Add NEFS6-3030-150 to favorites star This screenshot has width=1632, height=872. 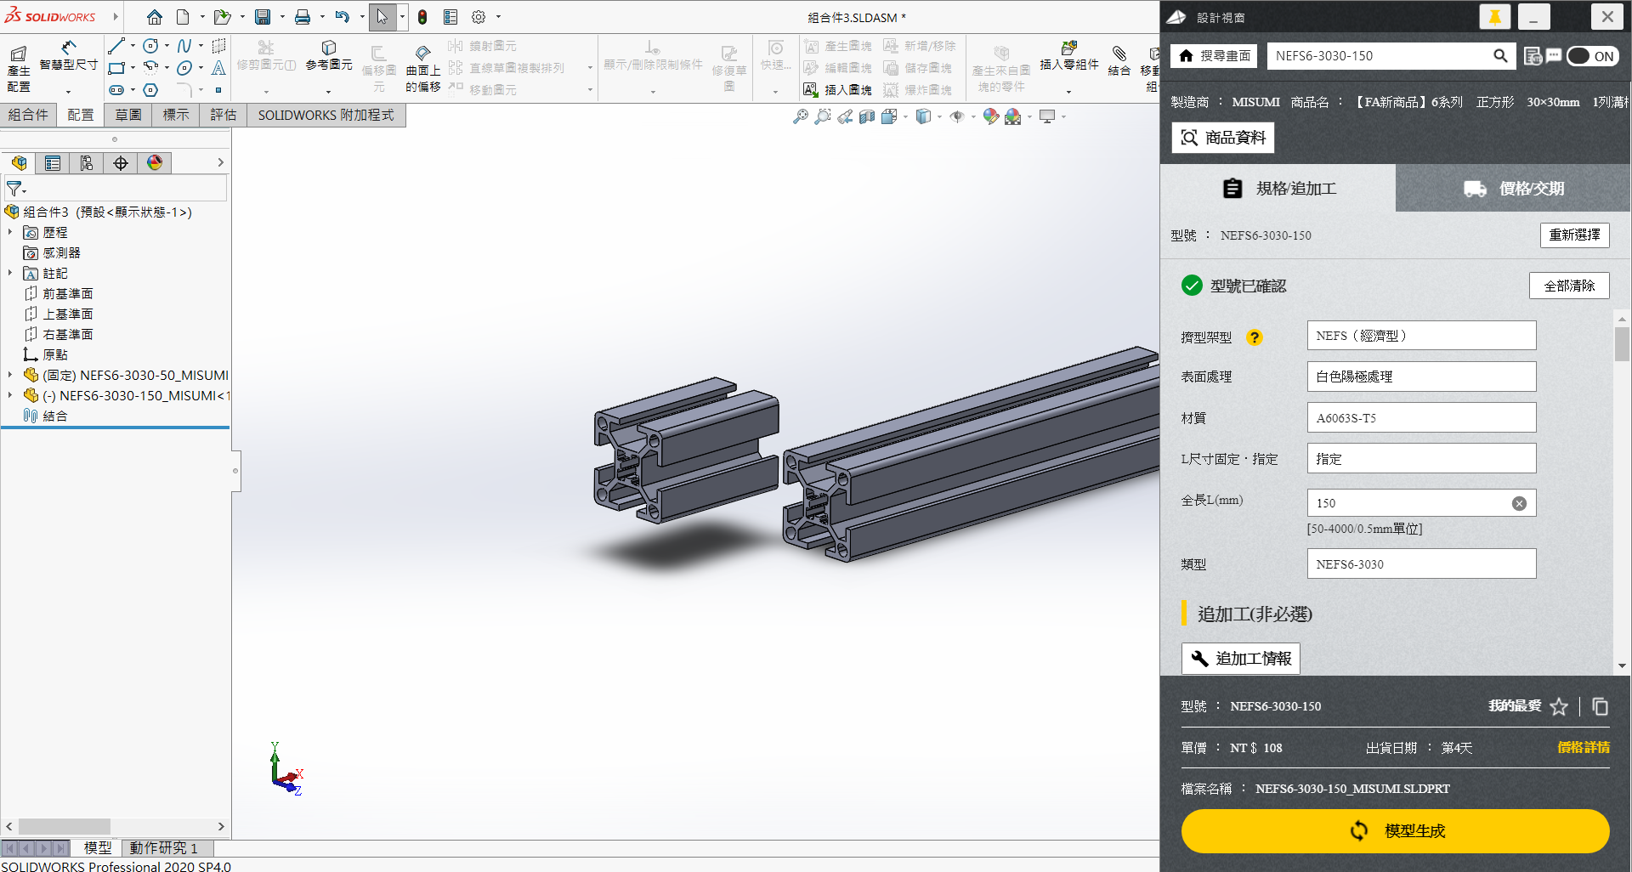point(1558,706)
